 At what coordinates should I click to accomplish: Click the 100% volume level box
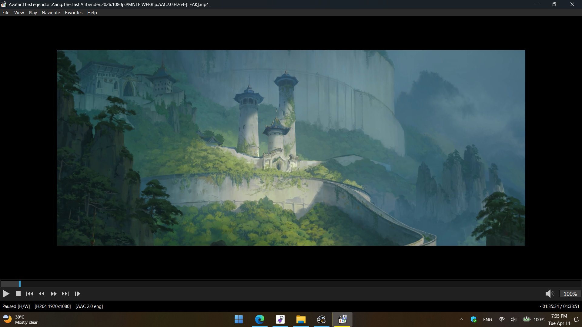pos(570,294)
